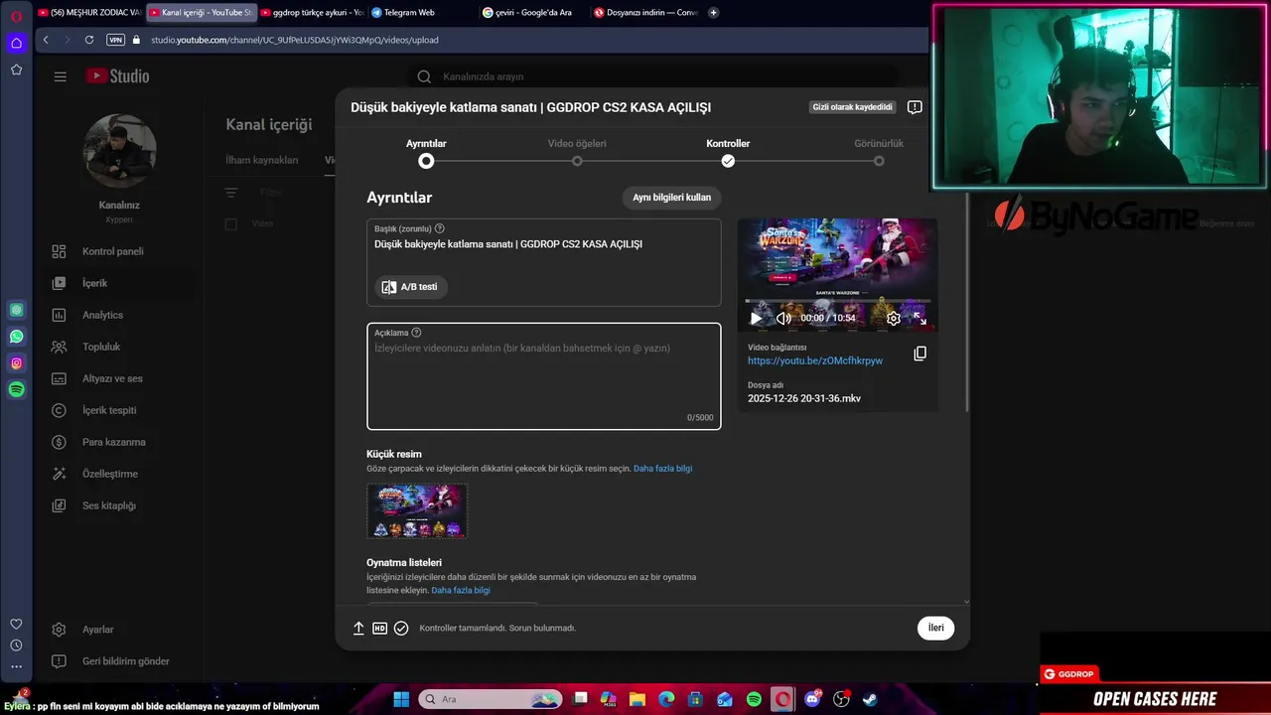This screenshot has width=1271, height=715.
Task: Open video preview settings gear
Action: point(894,319)
